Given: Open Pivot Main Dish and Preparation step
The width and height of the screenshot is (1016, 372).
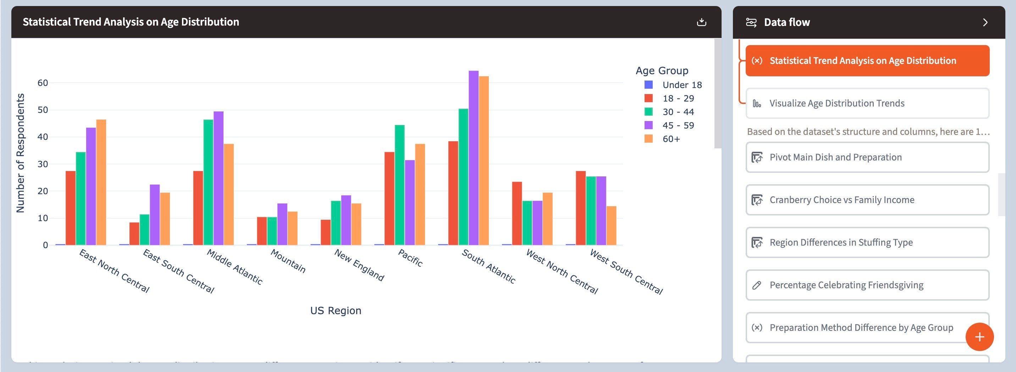Looking at the screenshot, I should (867, 157).
